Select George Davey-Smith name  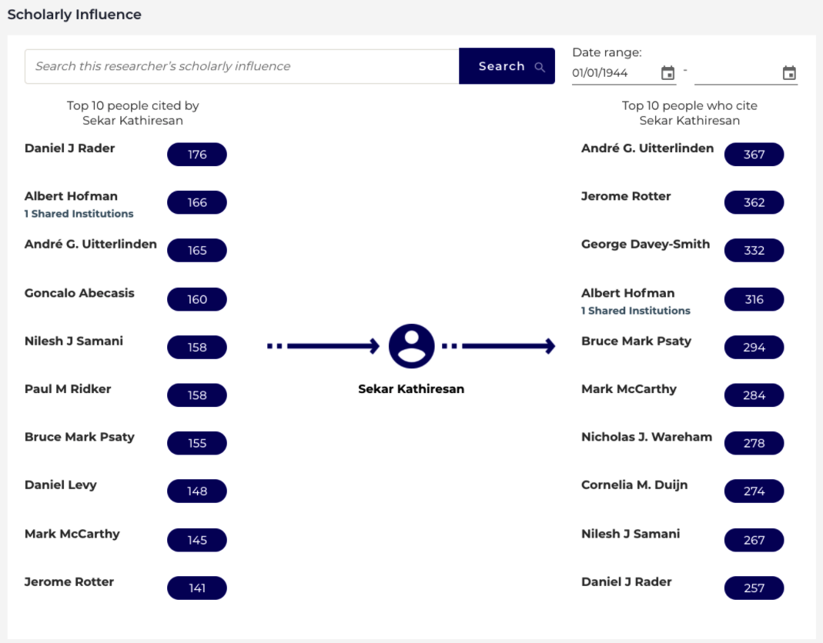click(x=646, y=245)
